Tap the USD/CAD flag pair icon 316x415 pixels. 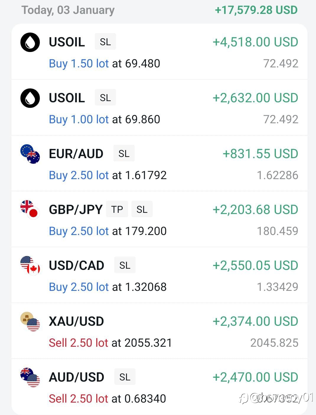[30, 266]
